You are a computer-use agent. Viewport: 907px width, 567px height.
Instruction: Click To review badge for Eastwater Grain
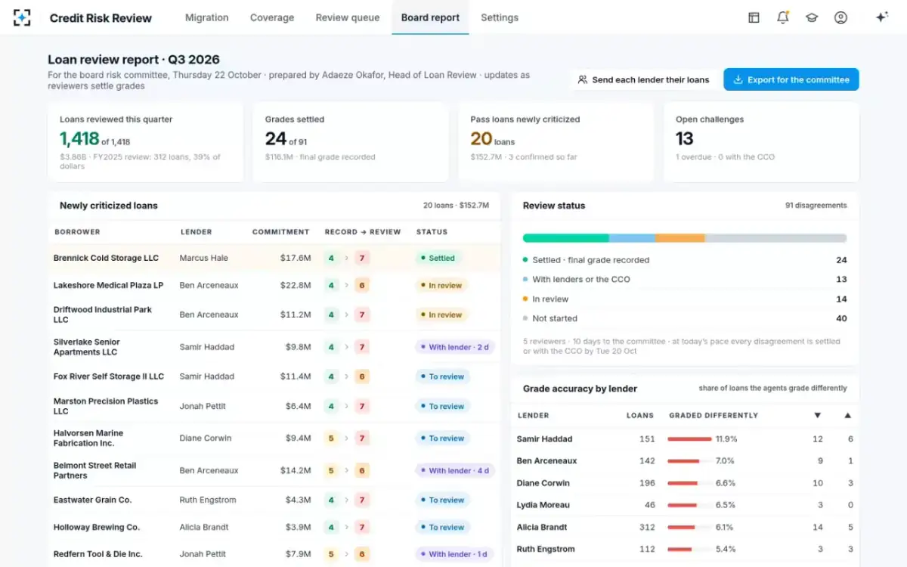[442, 500]
